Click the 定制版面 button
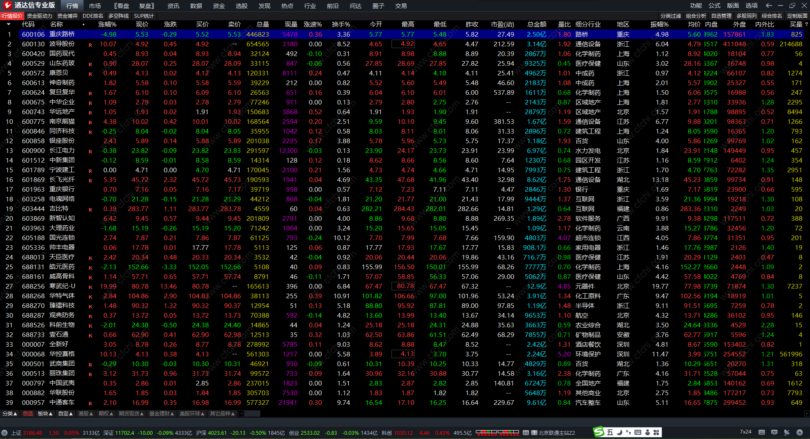Image resolution: width=810 pixels, height=439 pixels. 797,16
